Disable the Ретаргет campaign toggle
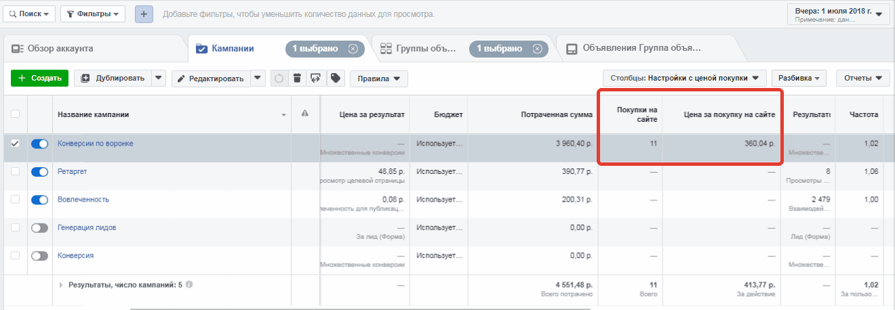895x310 pixels. pyautogui.click(x=40, y=172)
